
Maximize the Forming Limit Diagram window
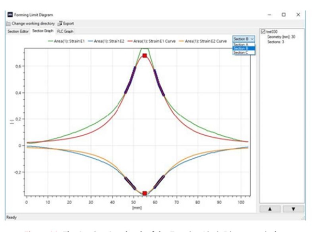[283, 15]
